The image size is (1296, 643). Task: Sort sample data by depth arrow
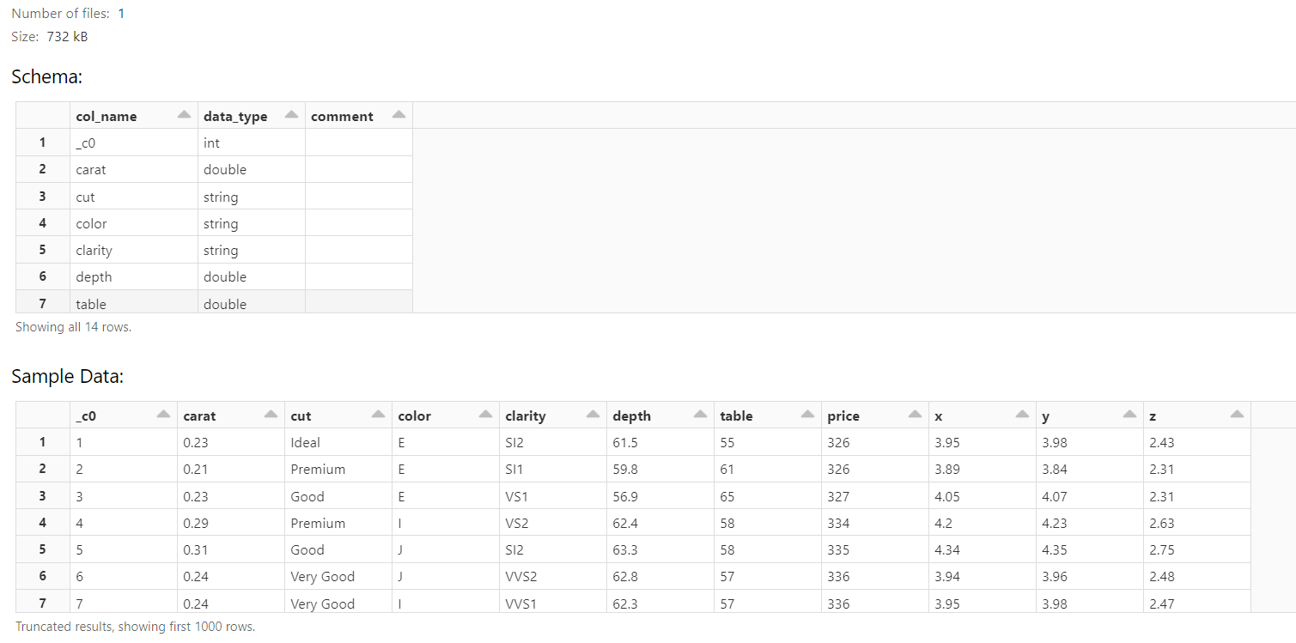click(x=700, y=415)
